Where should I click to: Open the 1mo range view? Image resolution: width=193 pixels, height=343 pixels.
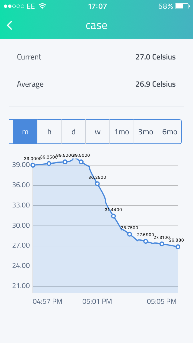(122, 132)
